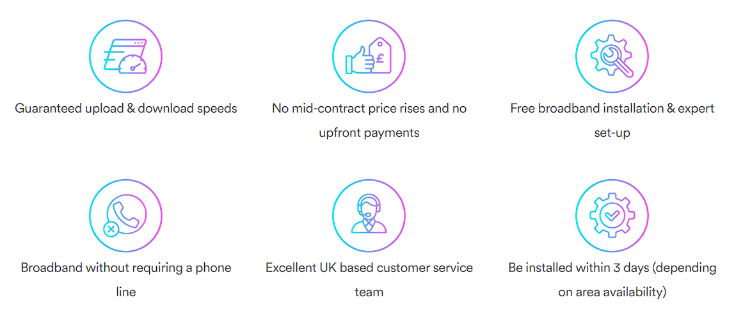Select the customer service agent headset icon
Image resolution: width=743 pixels, height=327 pixels.
tap(369, 216)
